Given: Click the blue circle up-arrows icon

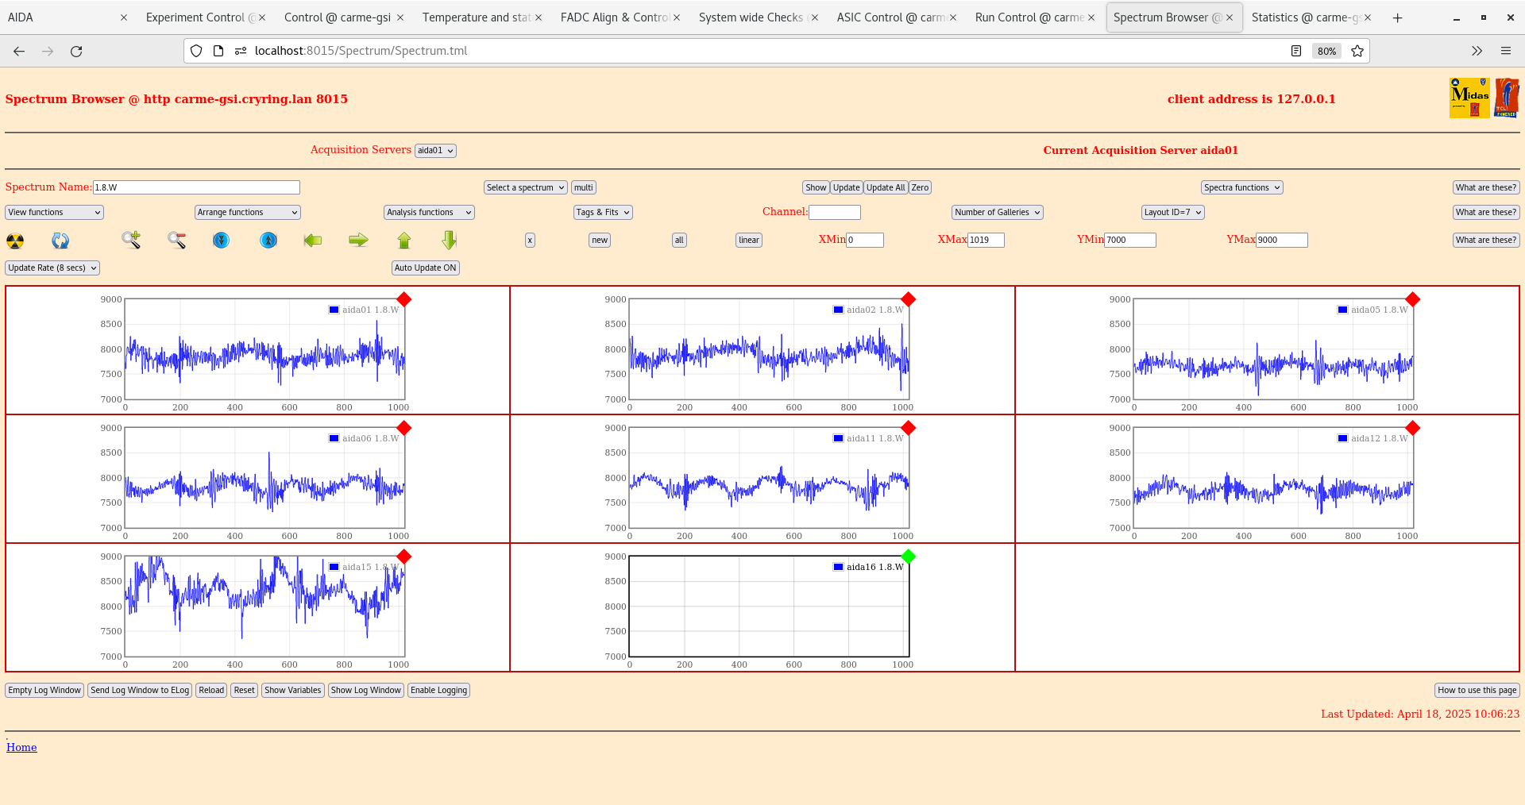Looking at the screenshot, I should tap(268, 240).
